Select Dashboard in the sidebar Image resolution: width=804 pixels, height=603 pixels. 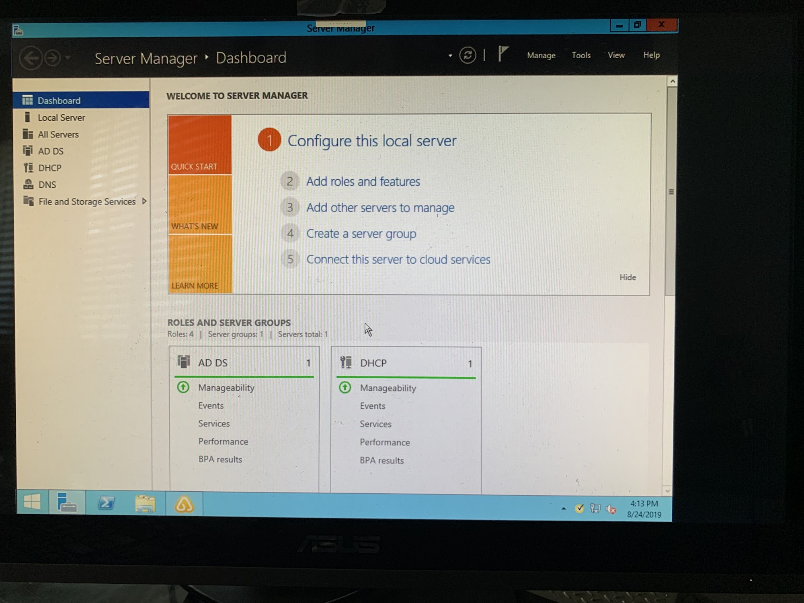tap(81, 100)
